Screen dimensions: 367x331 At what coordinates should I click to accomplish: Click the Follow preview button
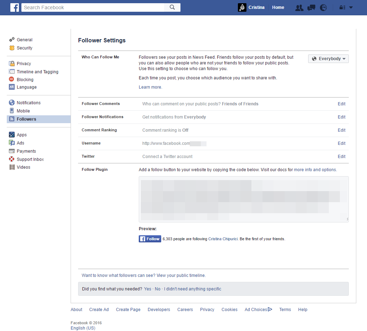[150, 239]
